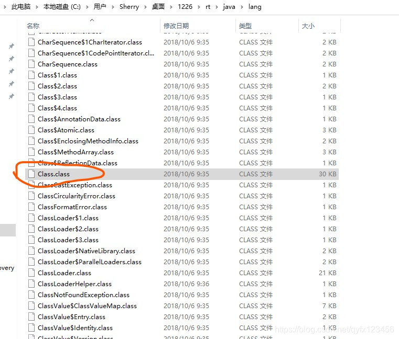
Task: Go to 桌面 in the address bar
Action: click(x=158, y=7)
